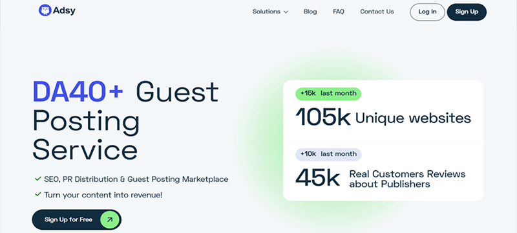This screenshot has width=517, height=233.
Task: Click the Adsy owl logo icon
Action: (45, 10)
